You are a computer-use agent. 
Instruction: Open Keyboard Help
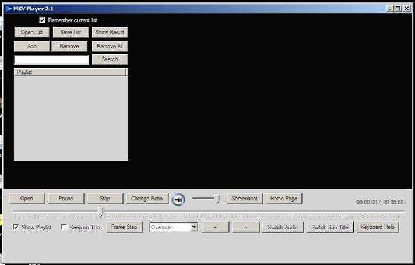coord(378,227)
